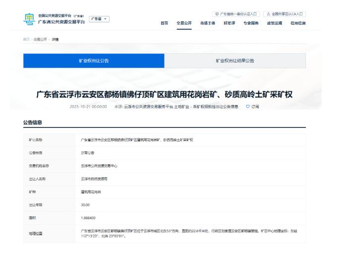The height and width of the screenshot is (253, 348).
Task: Click the announcement title heading
Action: coord(164,95)
